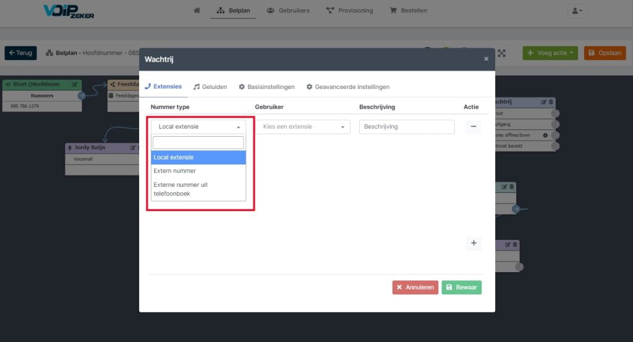This screenshot has height=342, width=633.
Task: Click the Voicemail row in Jordy Reijn node
Action: pos(102,159)
